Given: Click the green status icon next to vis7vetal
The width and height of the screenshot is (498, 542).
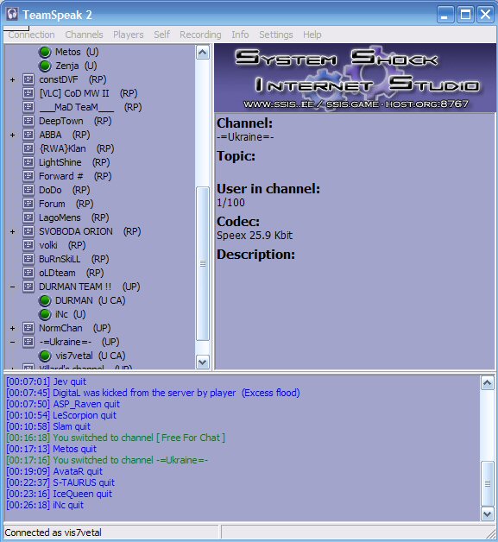Looking at the screenshot, I should tap(45, 356).
